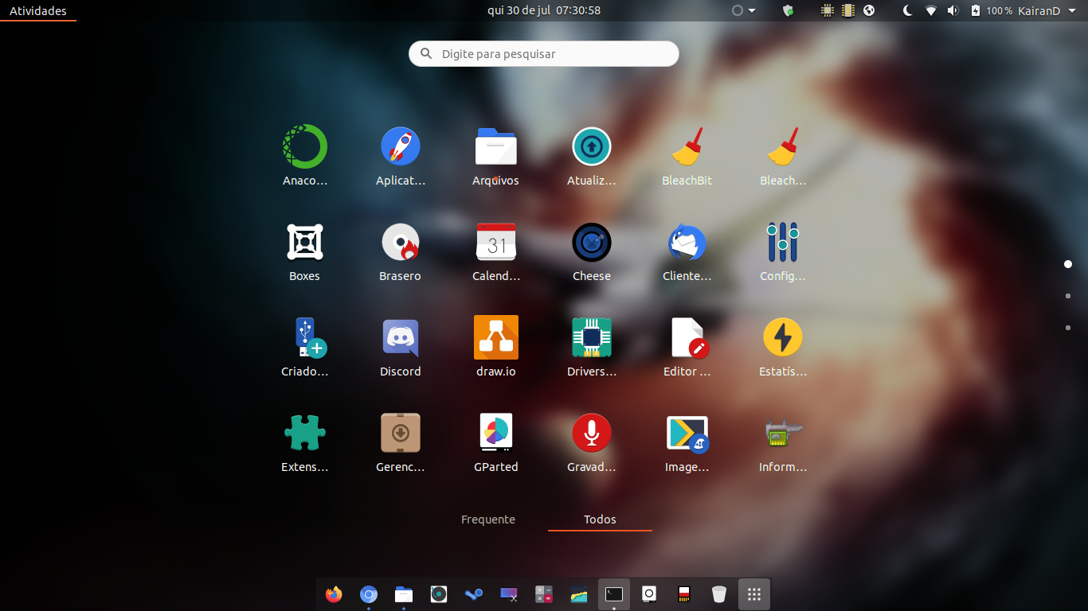Screen dimensions: 1088x611
Task: Start GParted partition editor
Action: [495, 434]
